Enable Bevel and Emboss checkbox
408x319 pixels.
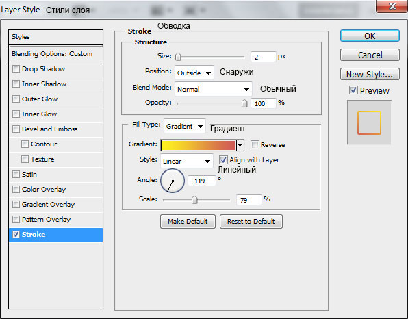coord(16,129)
